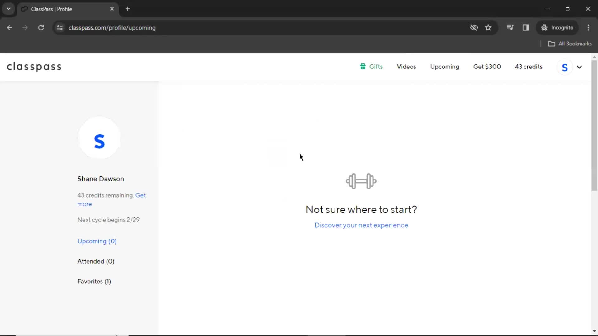Open the Get $300 referral link
Viewport: 598px width, 336px height.
click(x=487, y=67)
